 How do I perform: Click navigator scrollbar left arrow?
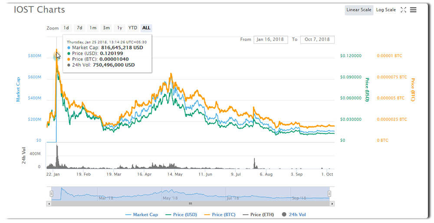(49, 203)
